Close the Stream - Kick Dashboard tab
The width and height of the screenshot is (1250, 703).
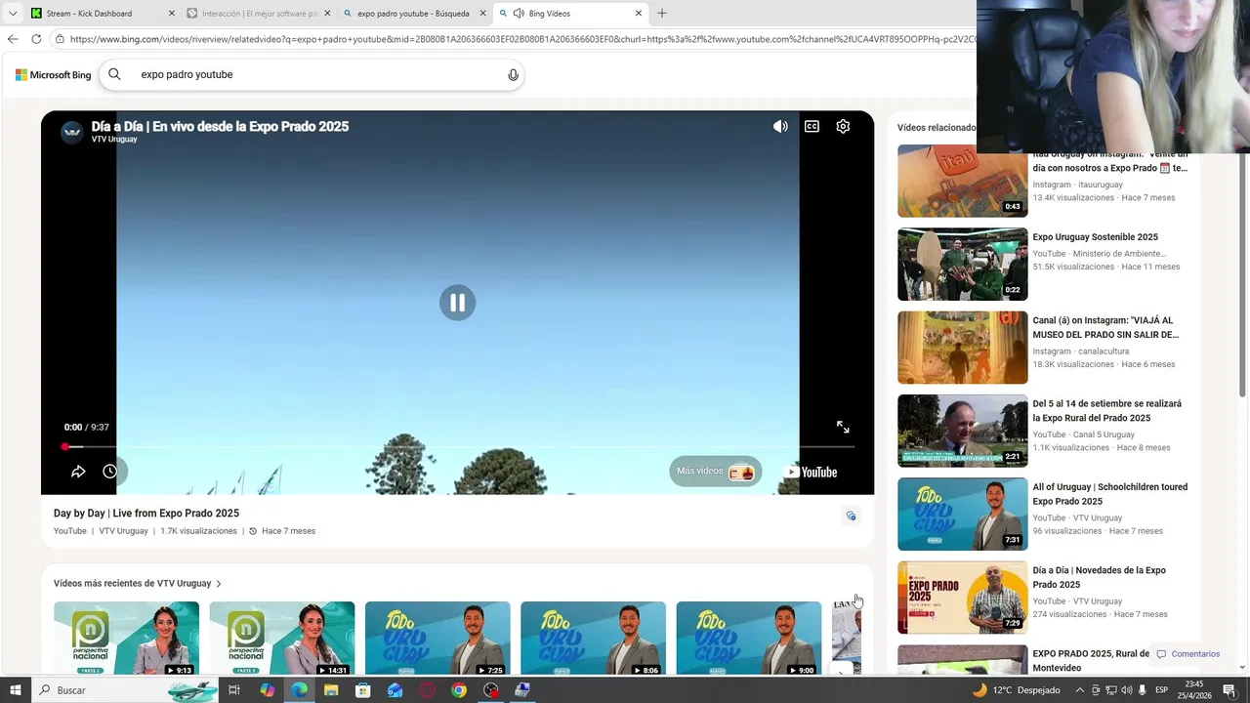click(172, 14)
